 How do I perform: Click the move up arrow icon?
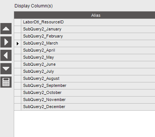pos(6,29)
